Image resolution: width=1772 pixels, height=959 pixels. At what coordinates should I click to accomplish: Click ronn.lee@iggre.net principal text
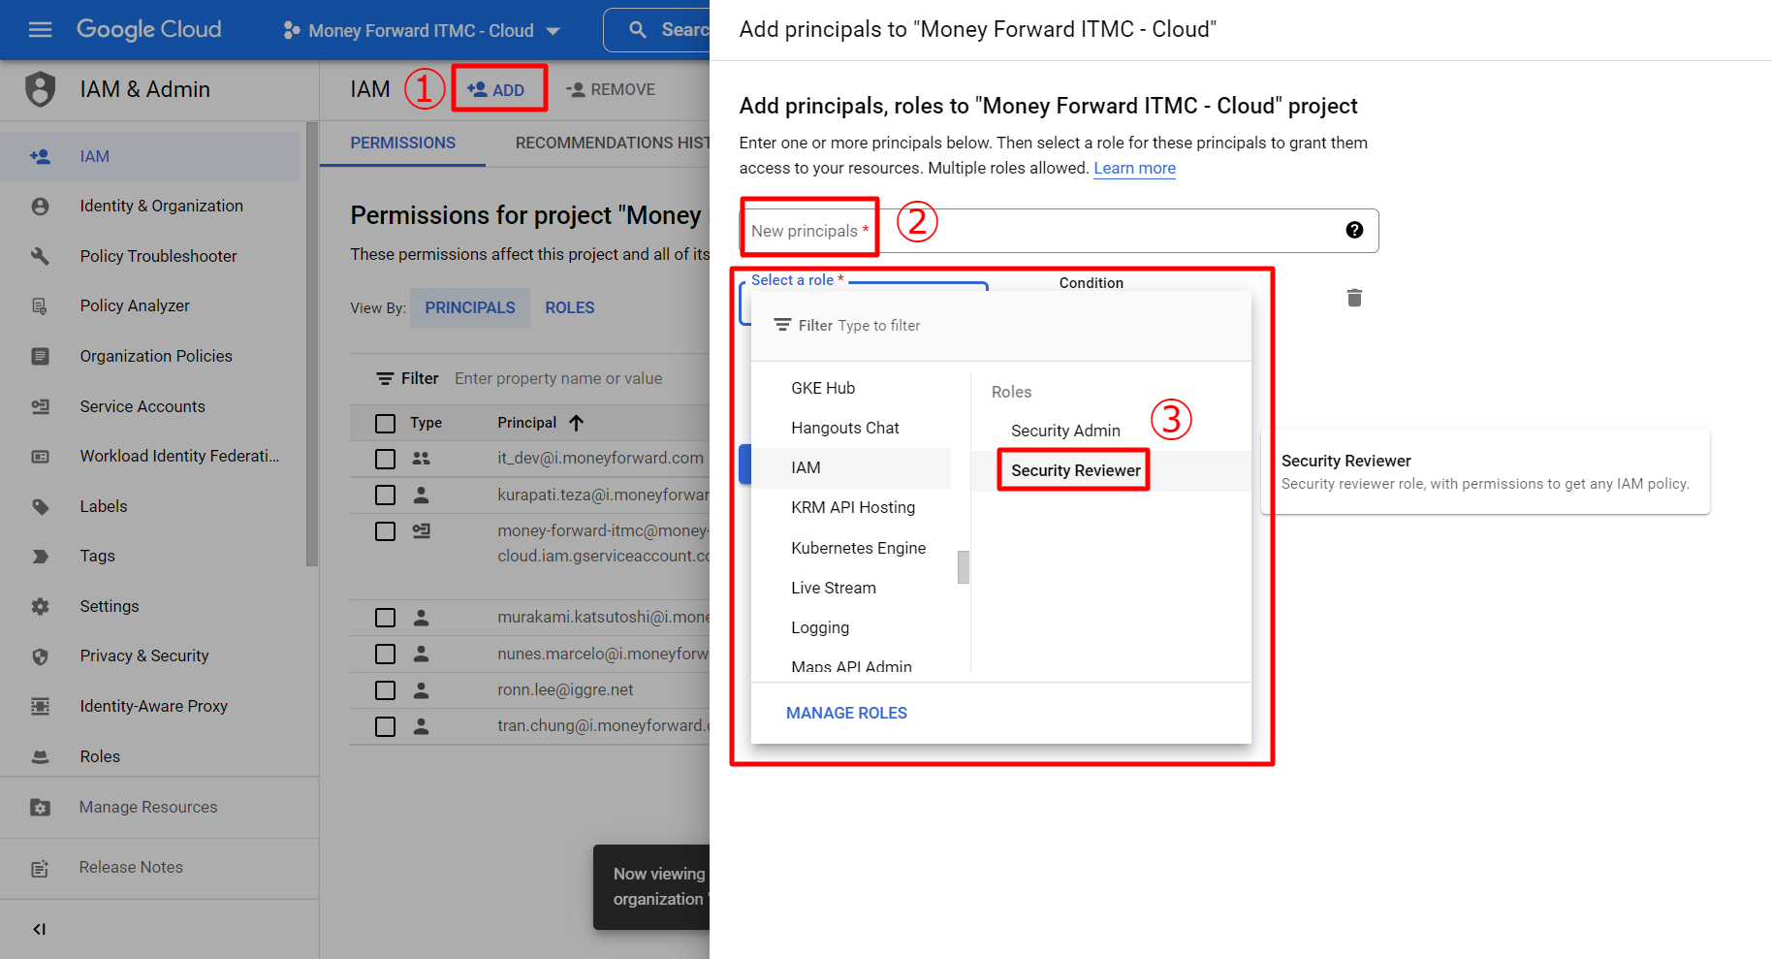pyautogui.click(x=565, y=689)
